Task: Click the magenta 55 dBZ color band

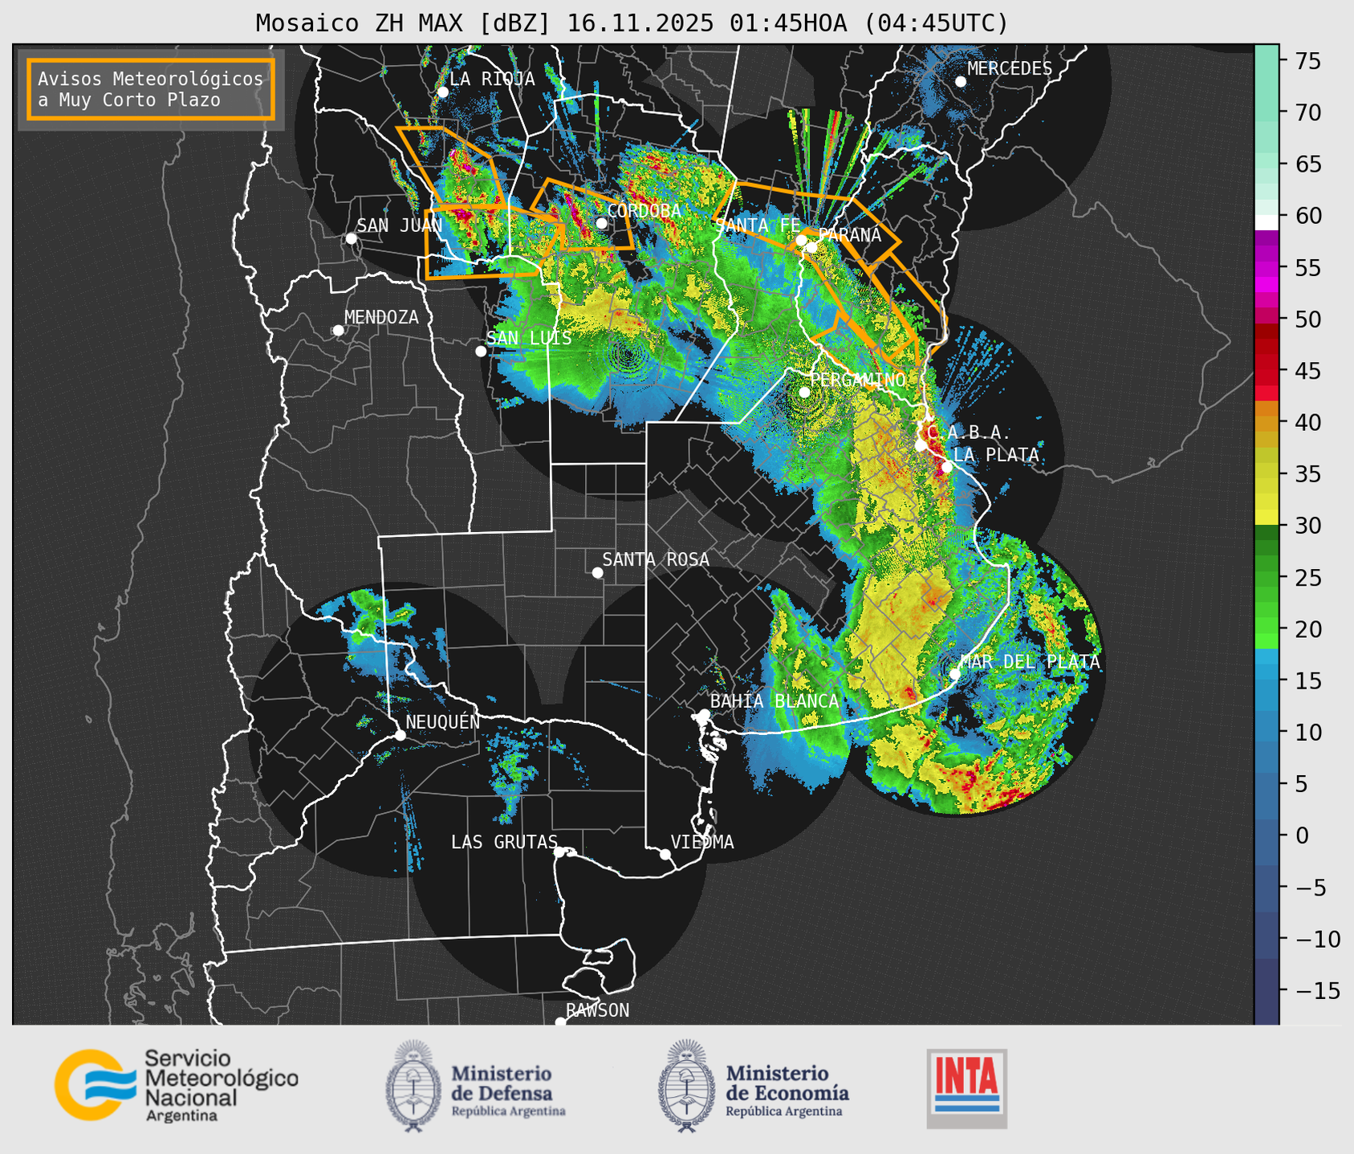Action: pyautogui.click(x=1267, y=268)
